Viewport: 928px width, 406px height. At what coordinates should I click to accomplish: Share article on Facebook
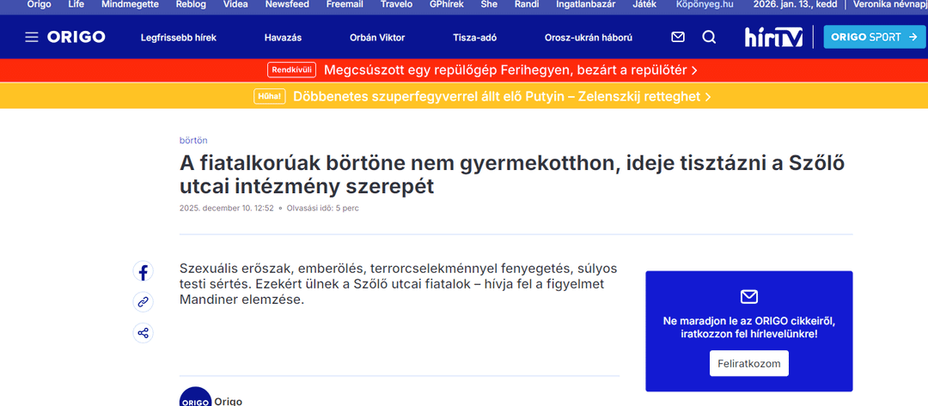[143, 273]
